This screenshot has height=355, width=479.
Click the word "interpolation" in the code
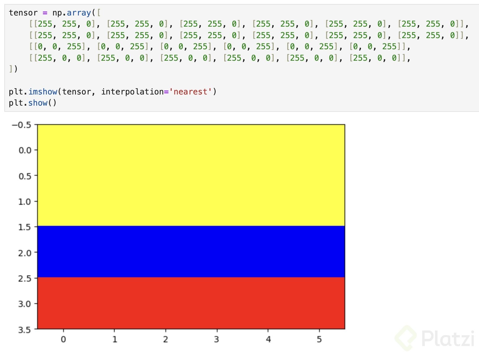[x=132, y=92]
